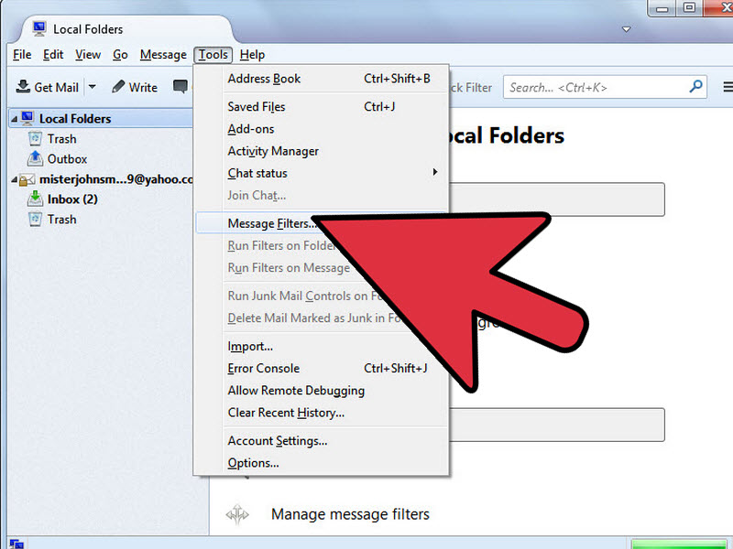Select Local Folders tree row
This screenshot has width=733, height=549.
pyautogui.click(x=101, y=119)
